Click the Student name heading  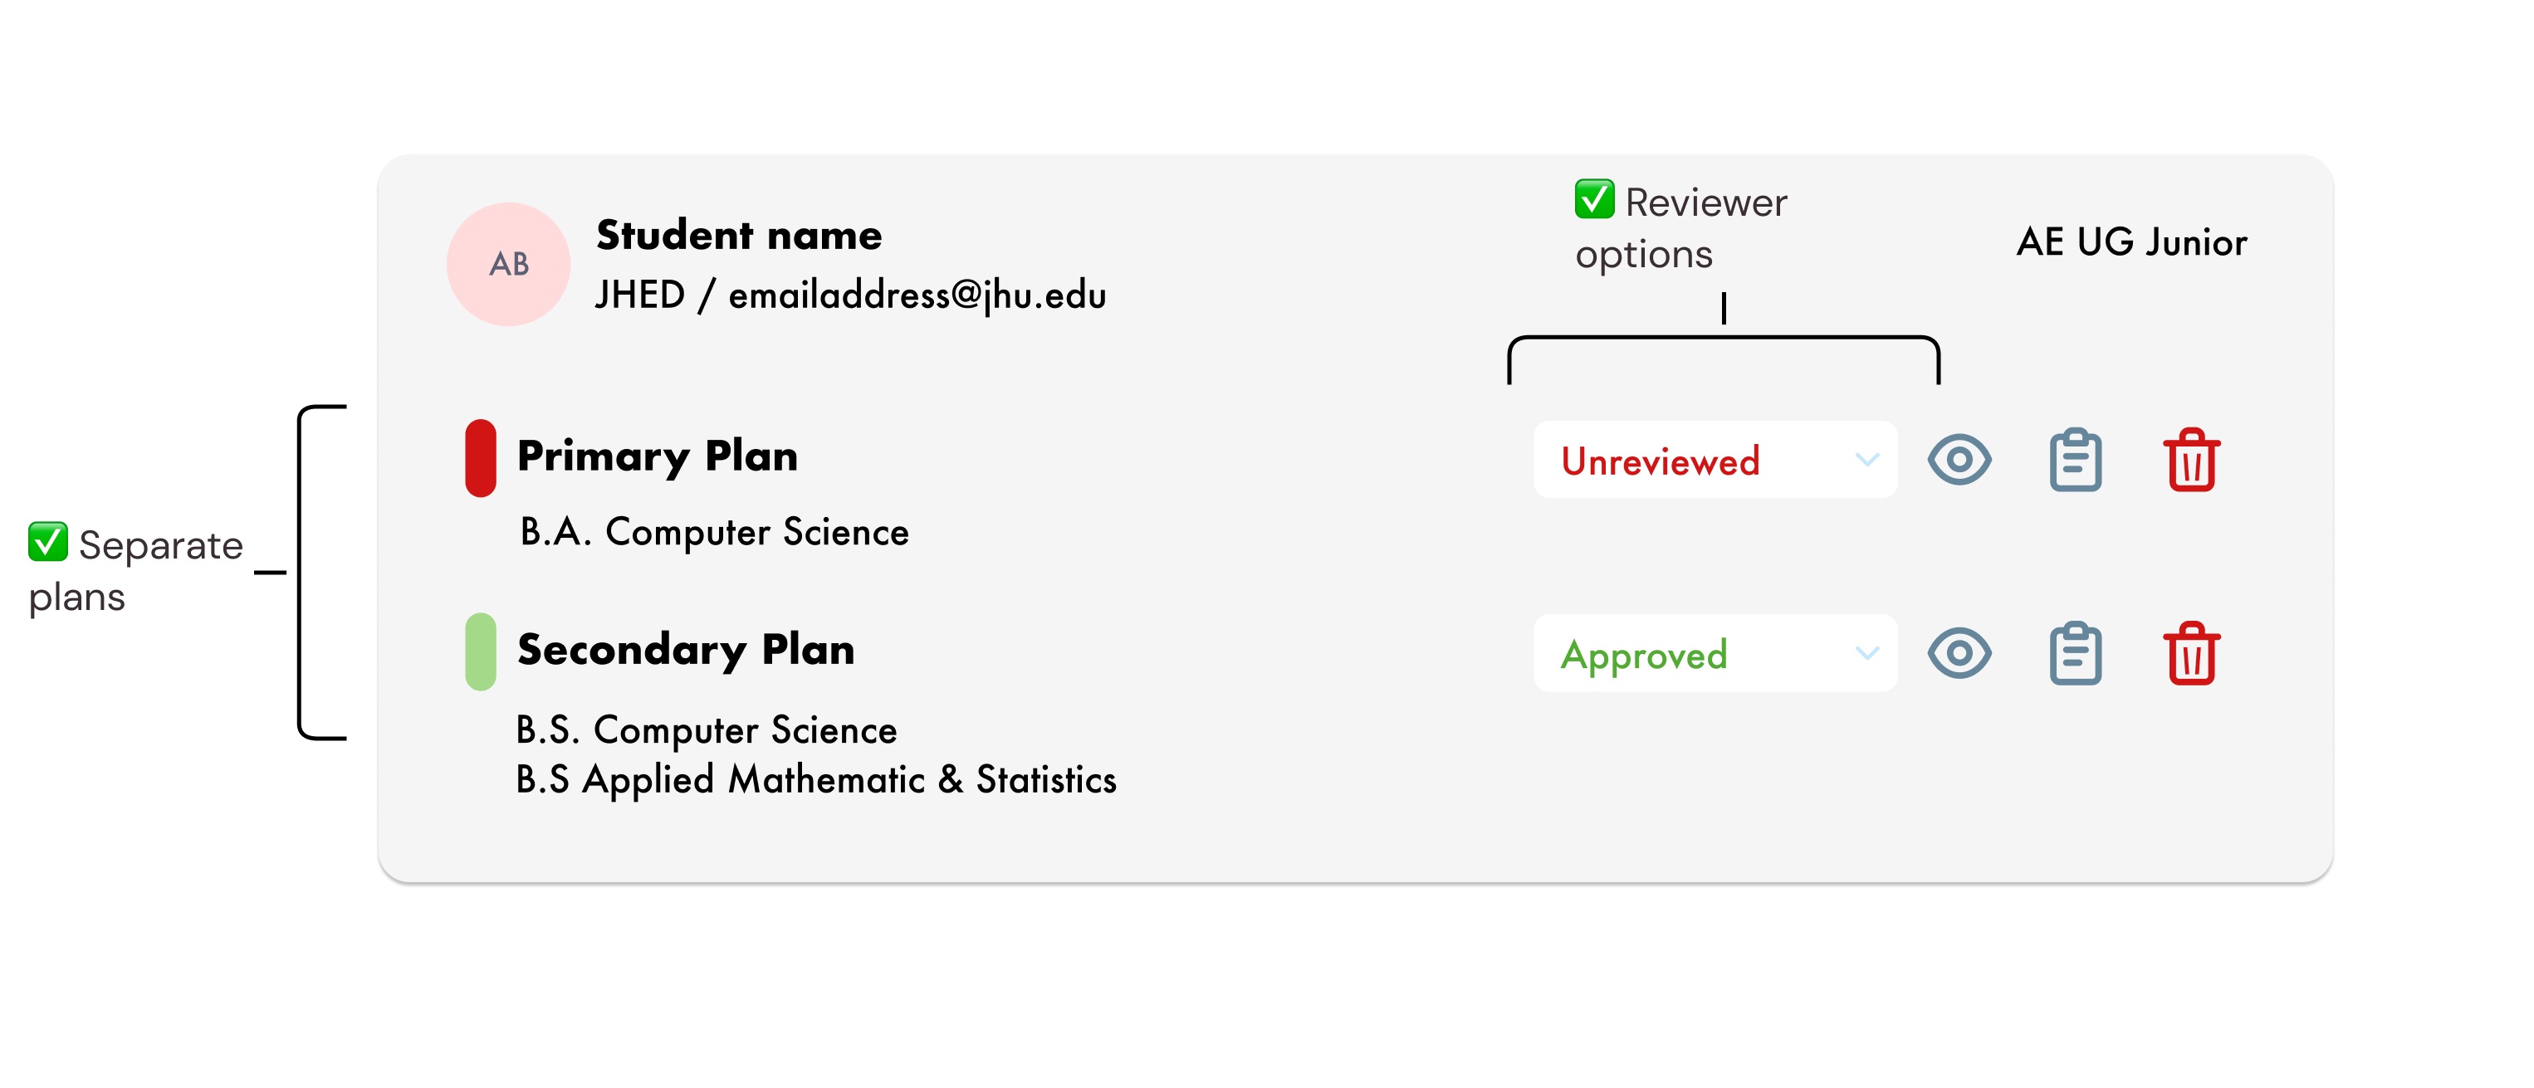(x=739, y=235)
